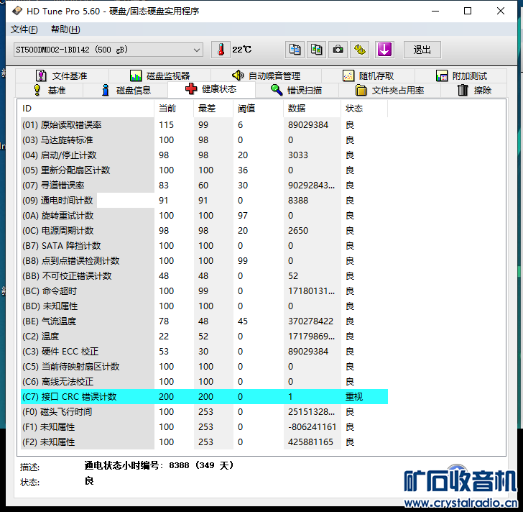Click the data value 3033
This screenshot has height=512, width=523.
pyautogui.click(x=298, y=155)
